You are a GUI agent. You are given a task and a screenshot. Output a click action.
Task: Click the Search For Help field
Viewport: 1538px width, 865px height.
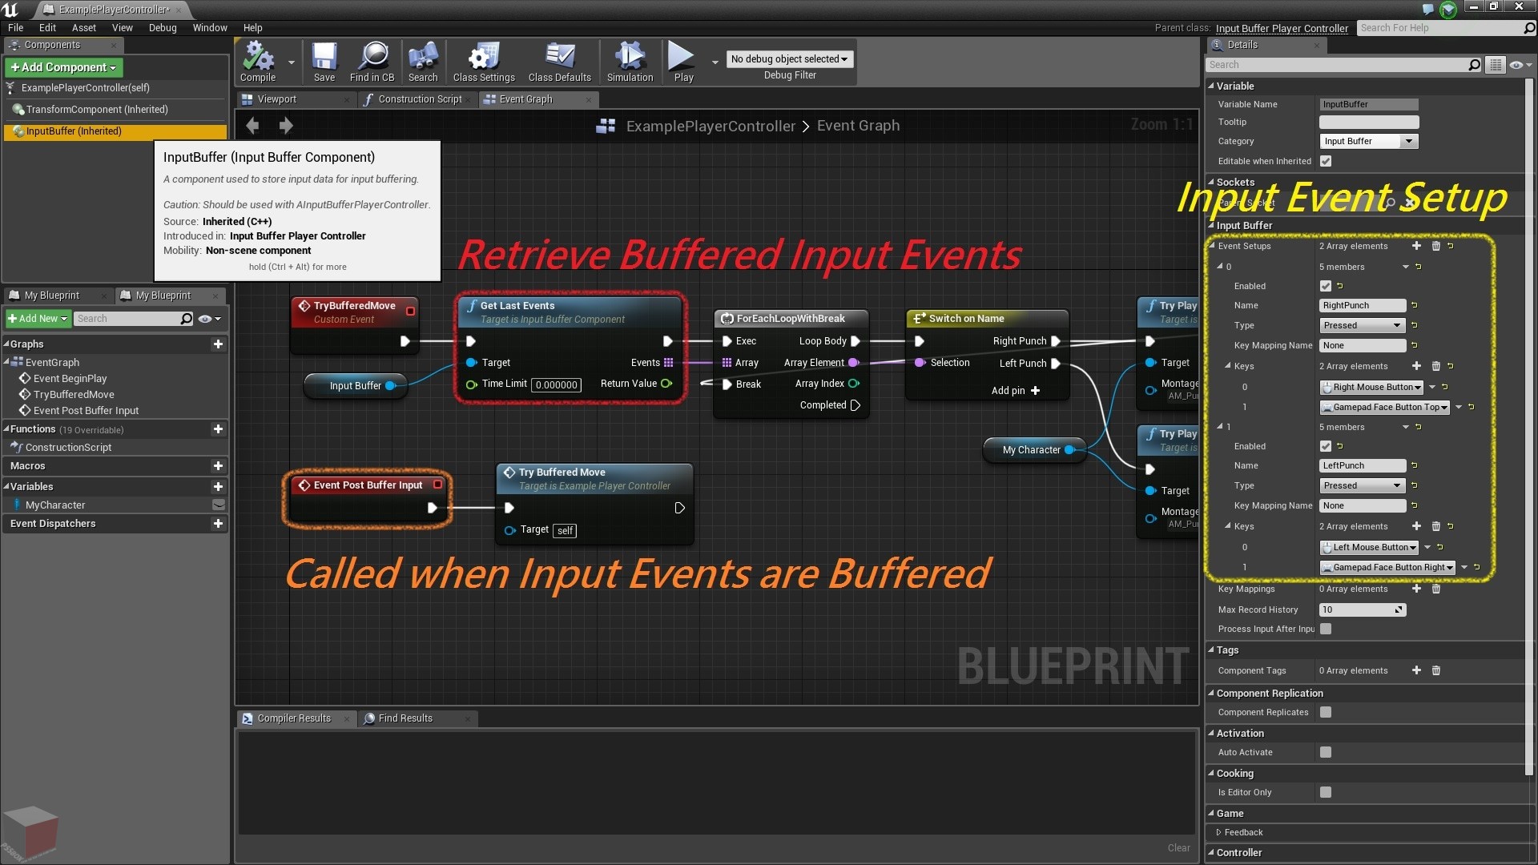[x=1446, y=28]
